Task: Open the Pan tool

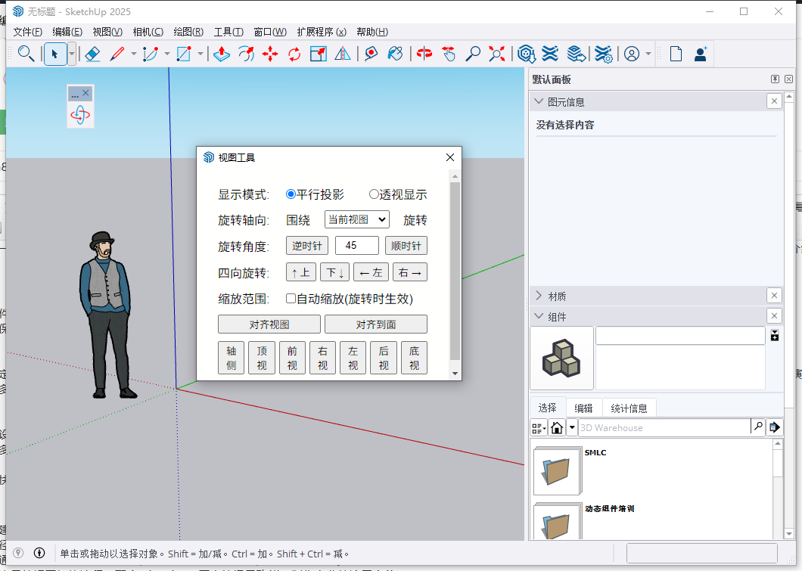Action: click(449, 54)
